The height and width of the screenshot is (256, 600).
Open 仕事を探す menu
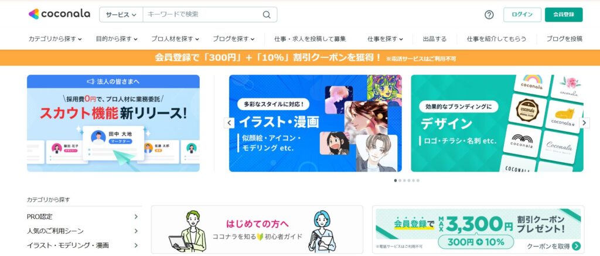coord(385,39)
